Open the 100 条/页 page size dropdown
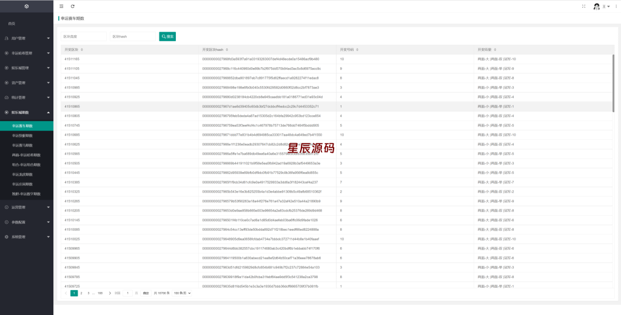621x315 pixels. click(182, 293)
